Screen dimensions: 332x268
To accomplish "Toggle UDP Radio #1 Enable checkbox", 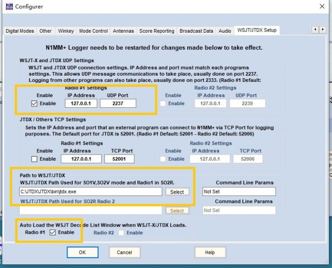I will coord(34,104).
